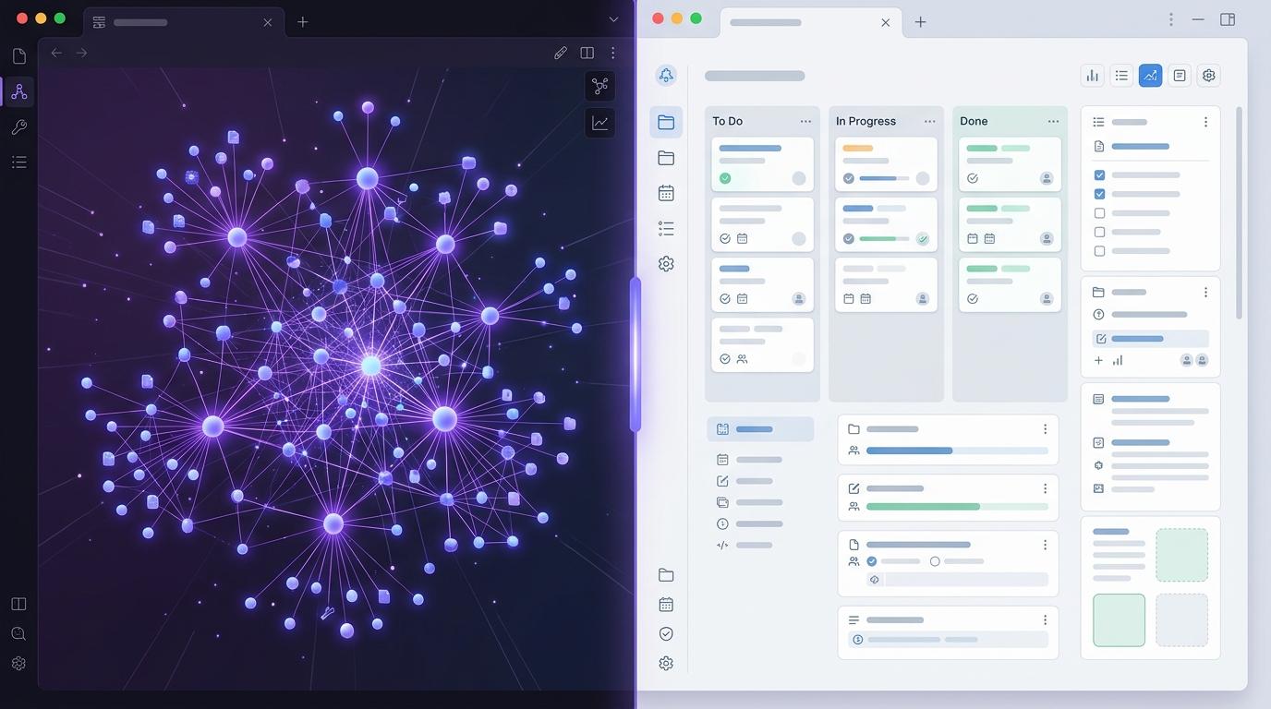Uncheck the second checked checklist item

[x=1099, y=194]
